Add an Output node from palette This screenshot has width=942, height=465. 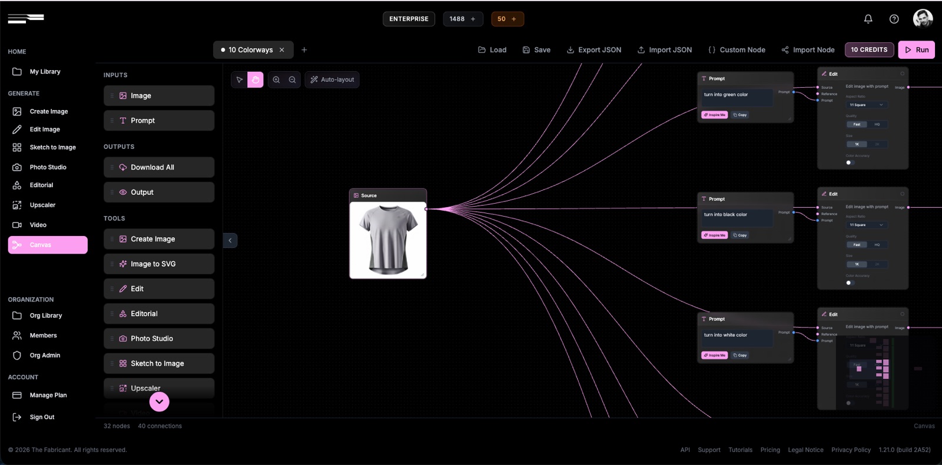tap(159, 192)
